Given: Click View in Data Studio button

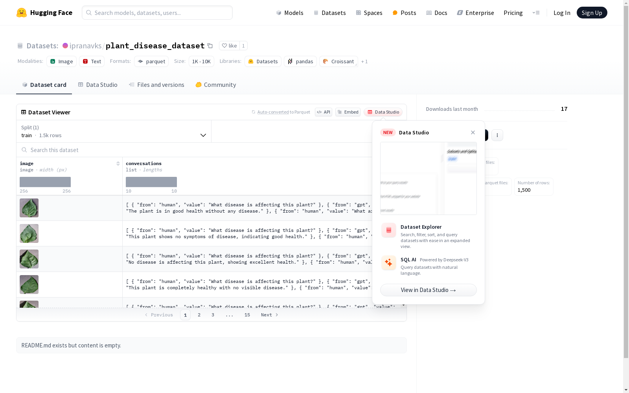Looking at the screenshot, I should tap(429, 290).
